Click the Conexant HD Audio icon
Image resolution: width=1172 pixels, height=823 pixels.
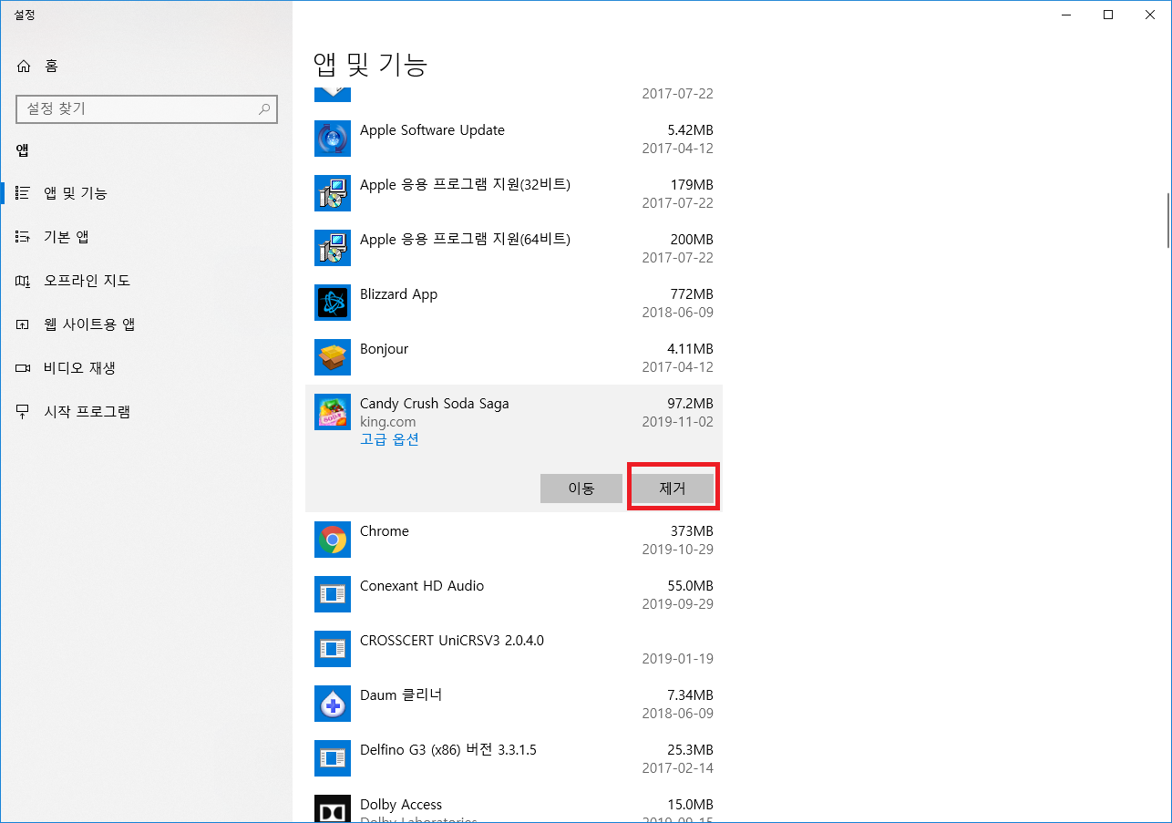point(332,594)
